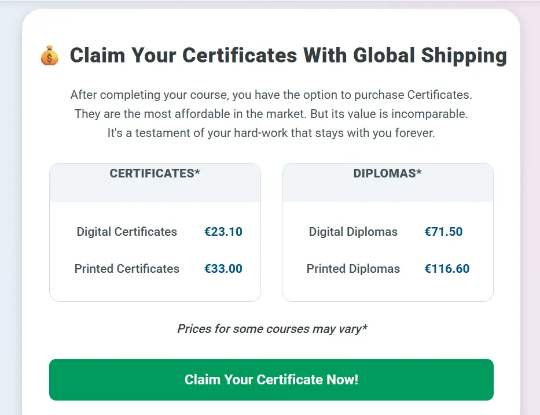Click the Digital Certificates label
This screenshot has width=540, height=415.
click(x=127, y=232)
